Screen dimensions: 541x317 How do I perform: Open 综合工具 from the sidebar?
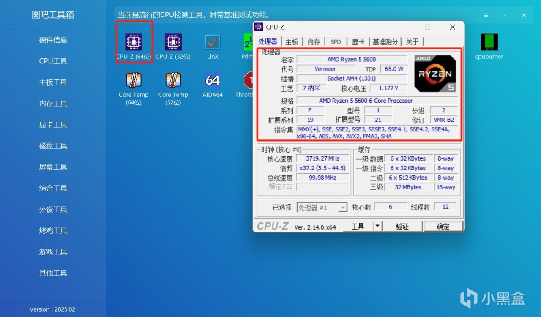pos(53,188)
